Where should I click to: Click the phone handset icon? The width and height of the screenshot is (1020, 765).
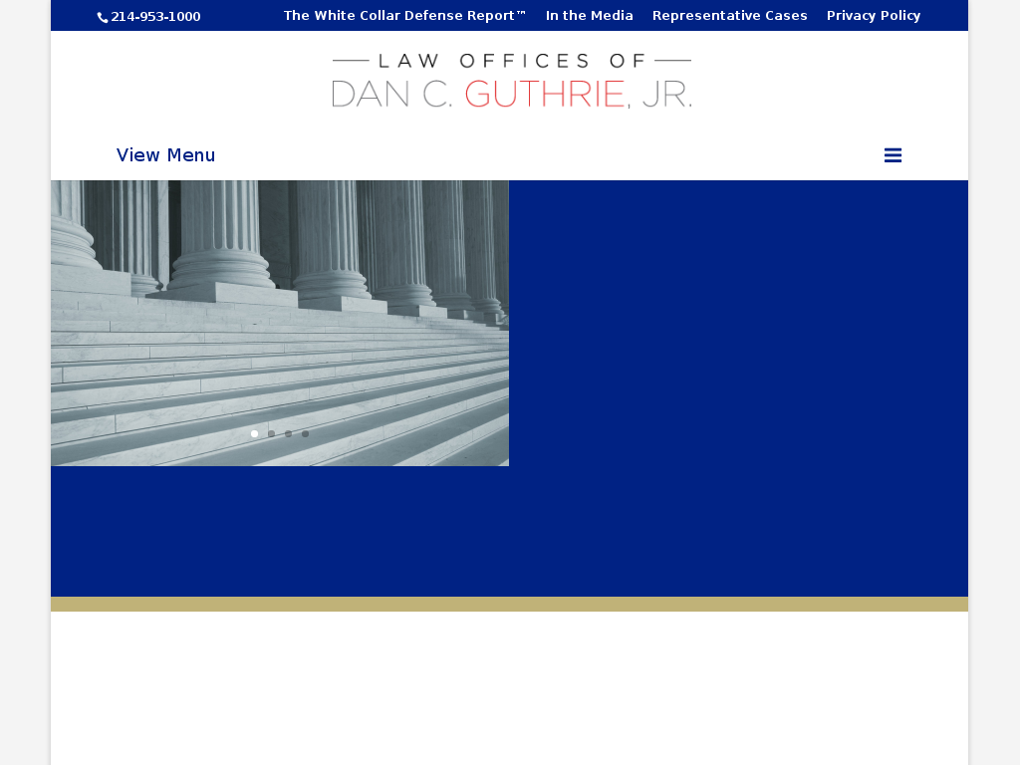pos(103,18)
